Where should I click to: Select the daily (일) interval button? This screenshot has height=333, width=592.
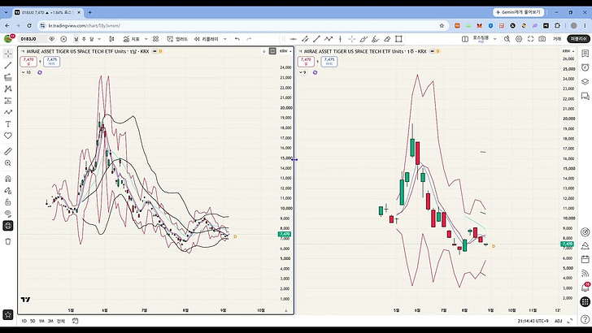tap(76, 39)
